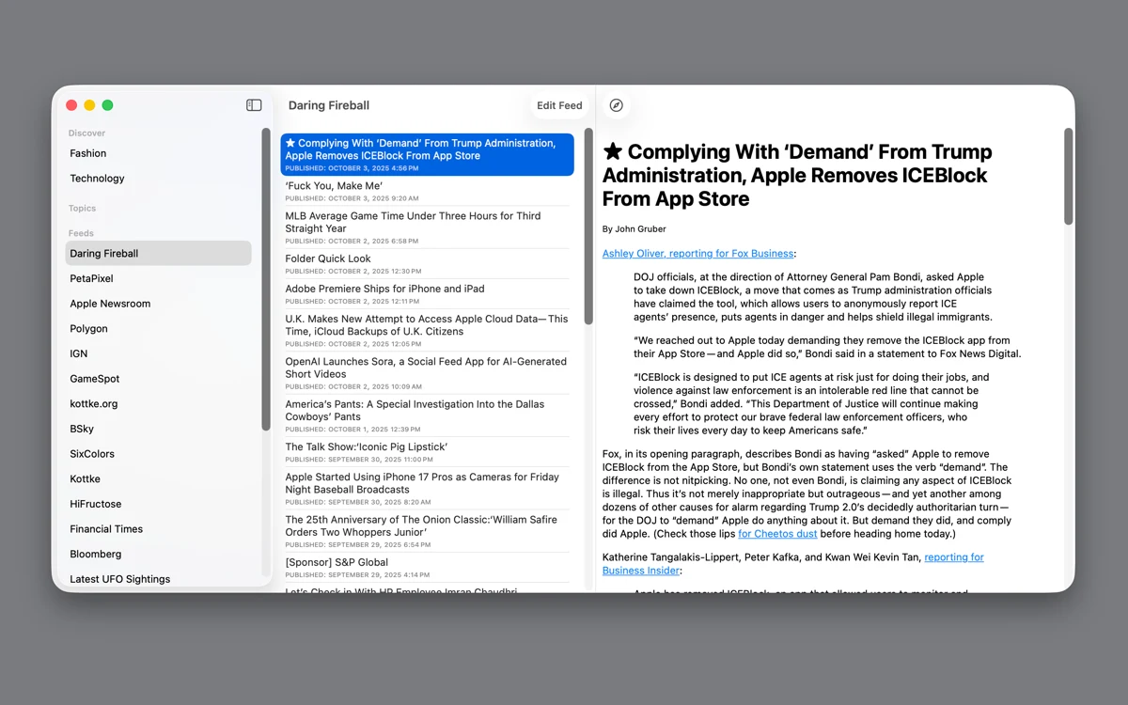Select the Latest UFO Sightings feed
Screen dimensions: 1128x705
tap(158, 579)
